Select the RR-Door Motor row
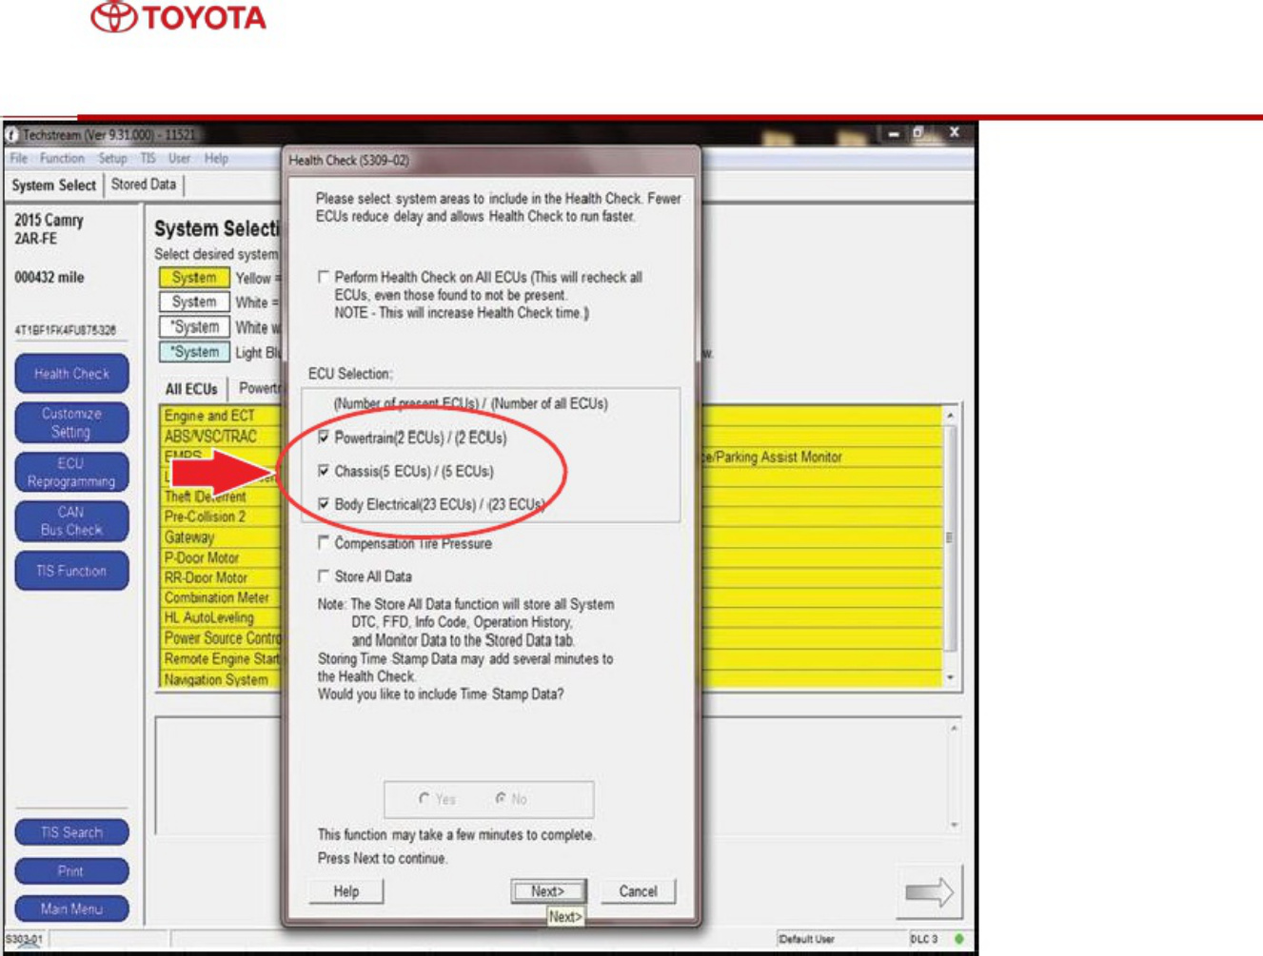Screen dimensions: 1263x956 (222, 577)
